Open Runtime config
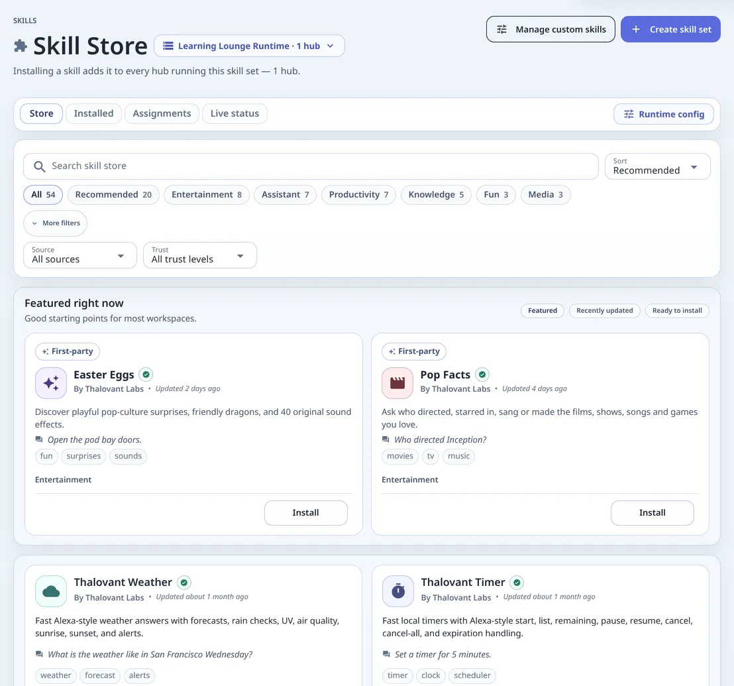Screen dimensions: 734x686 tap(663, 114)
